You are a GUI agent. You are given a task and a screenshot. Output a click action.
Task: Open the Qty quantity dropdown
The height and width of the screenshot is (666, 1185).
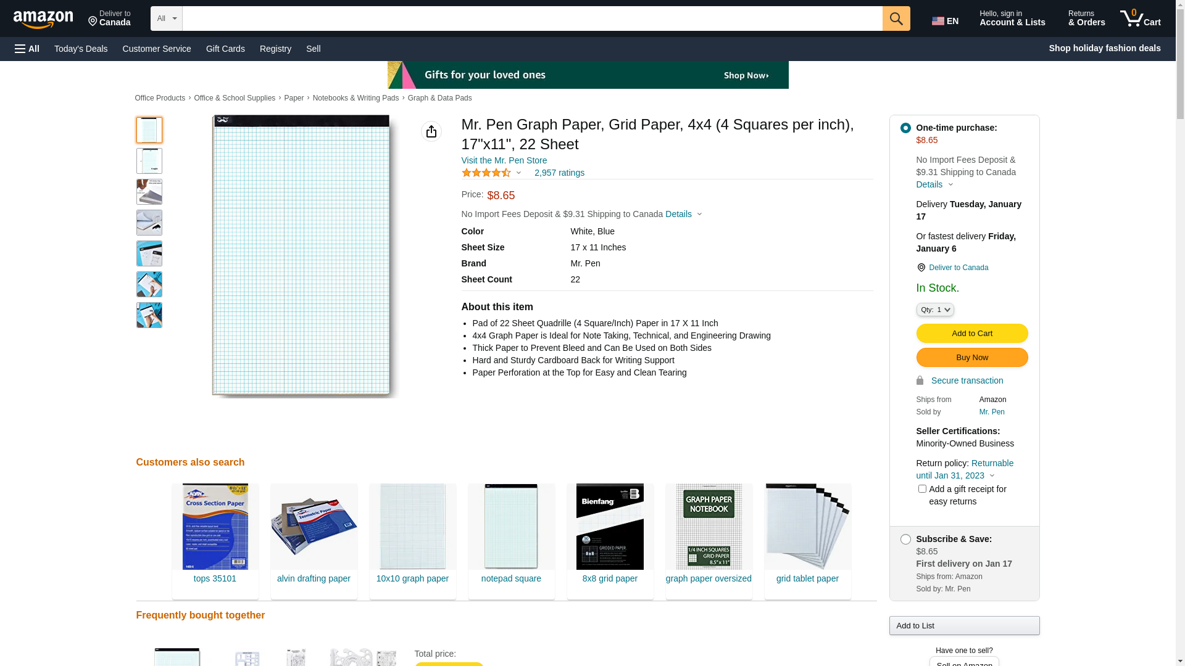coord(935,310)
